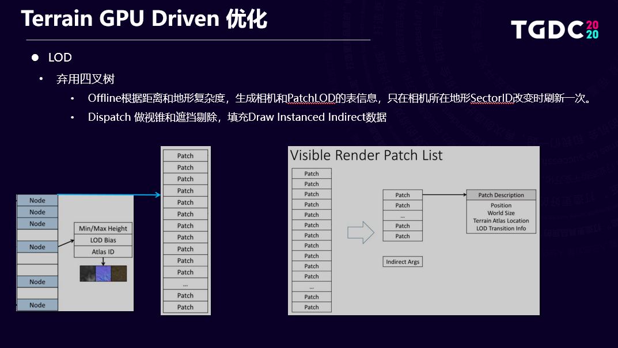Select the topmost Node cell
Screen dimensions: 618x348
click(37, 200)
